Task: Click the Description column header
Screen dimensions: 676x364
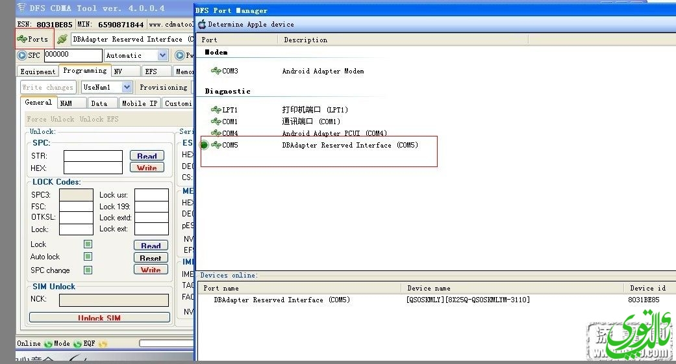Action: pyautogui.click(x=403, y=40)
